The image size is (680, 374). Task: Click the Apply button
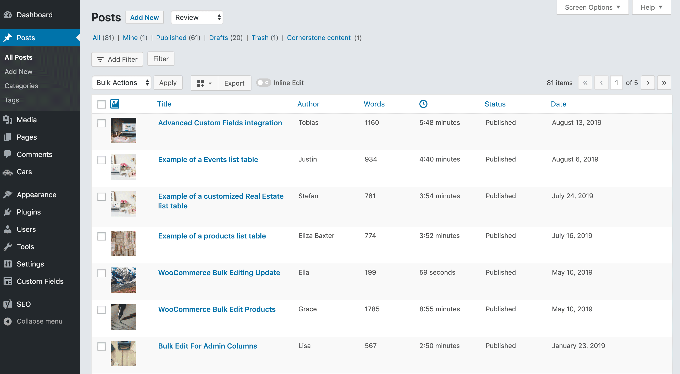click(168, 83)
